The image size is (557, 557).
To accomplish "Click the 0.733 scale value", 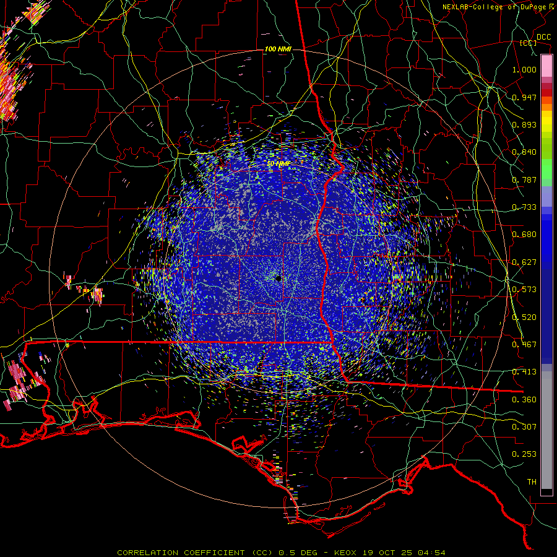I will [x=524, y=207].
